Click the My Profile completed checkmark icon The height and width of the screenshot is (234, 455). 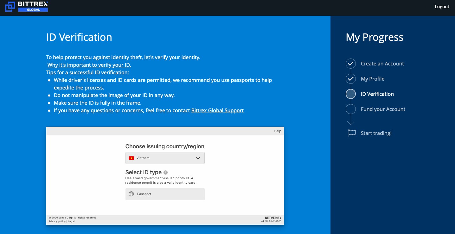click(x=350, y=79)
